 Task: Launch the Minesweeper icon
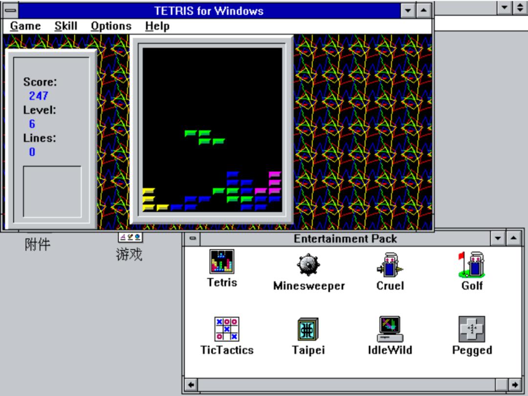308,265
